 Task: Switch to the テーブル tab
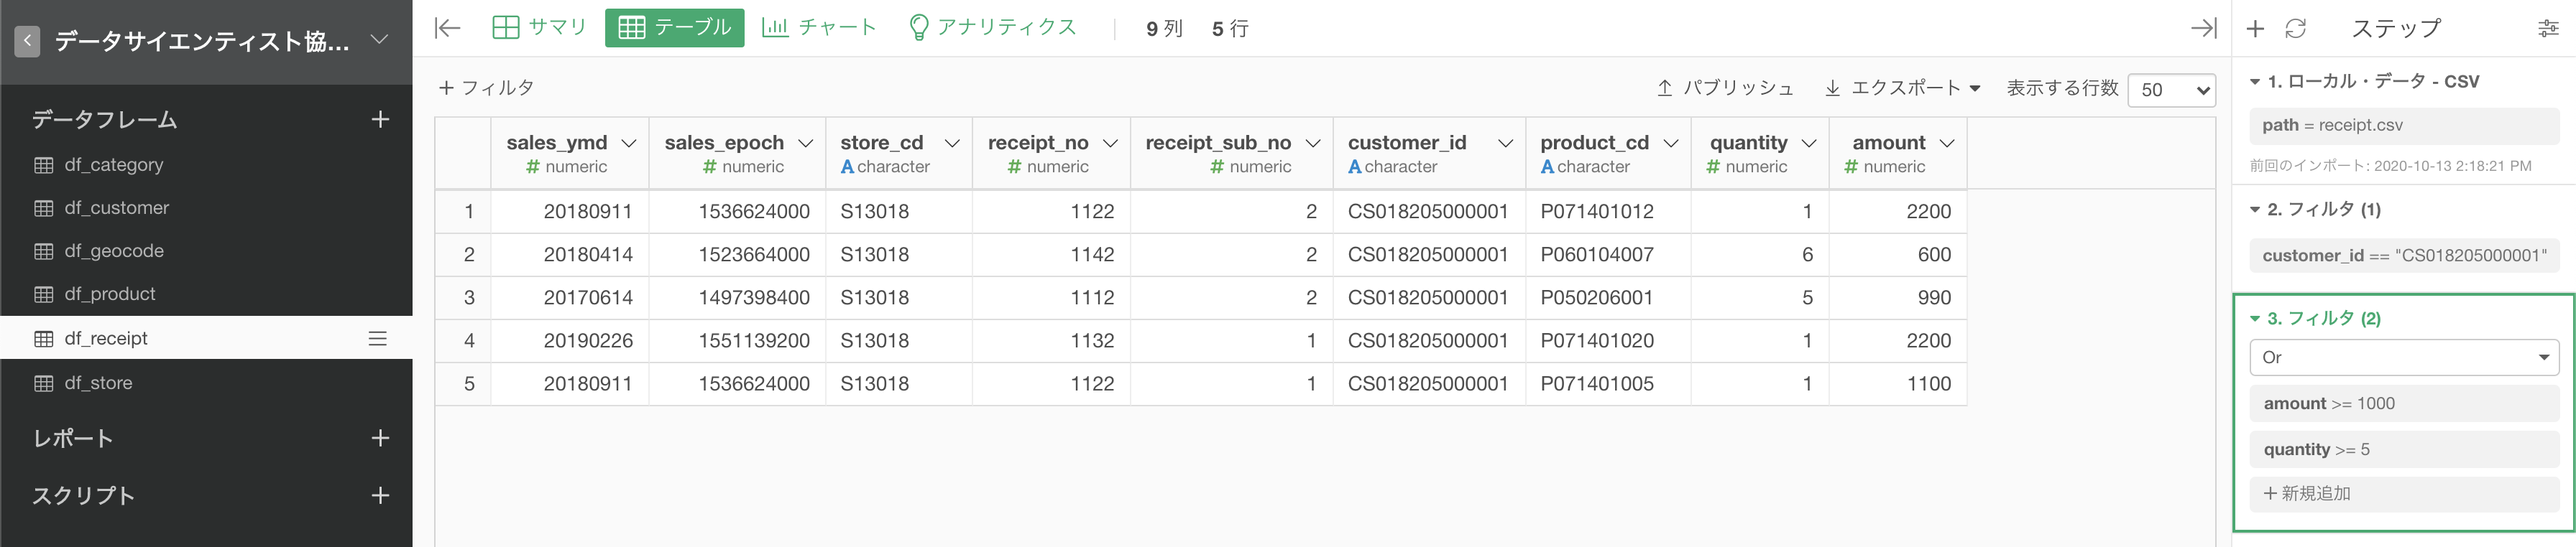pos(675,27)
